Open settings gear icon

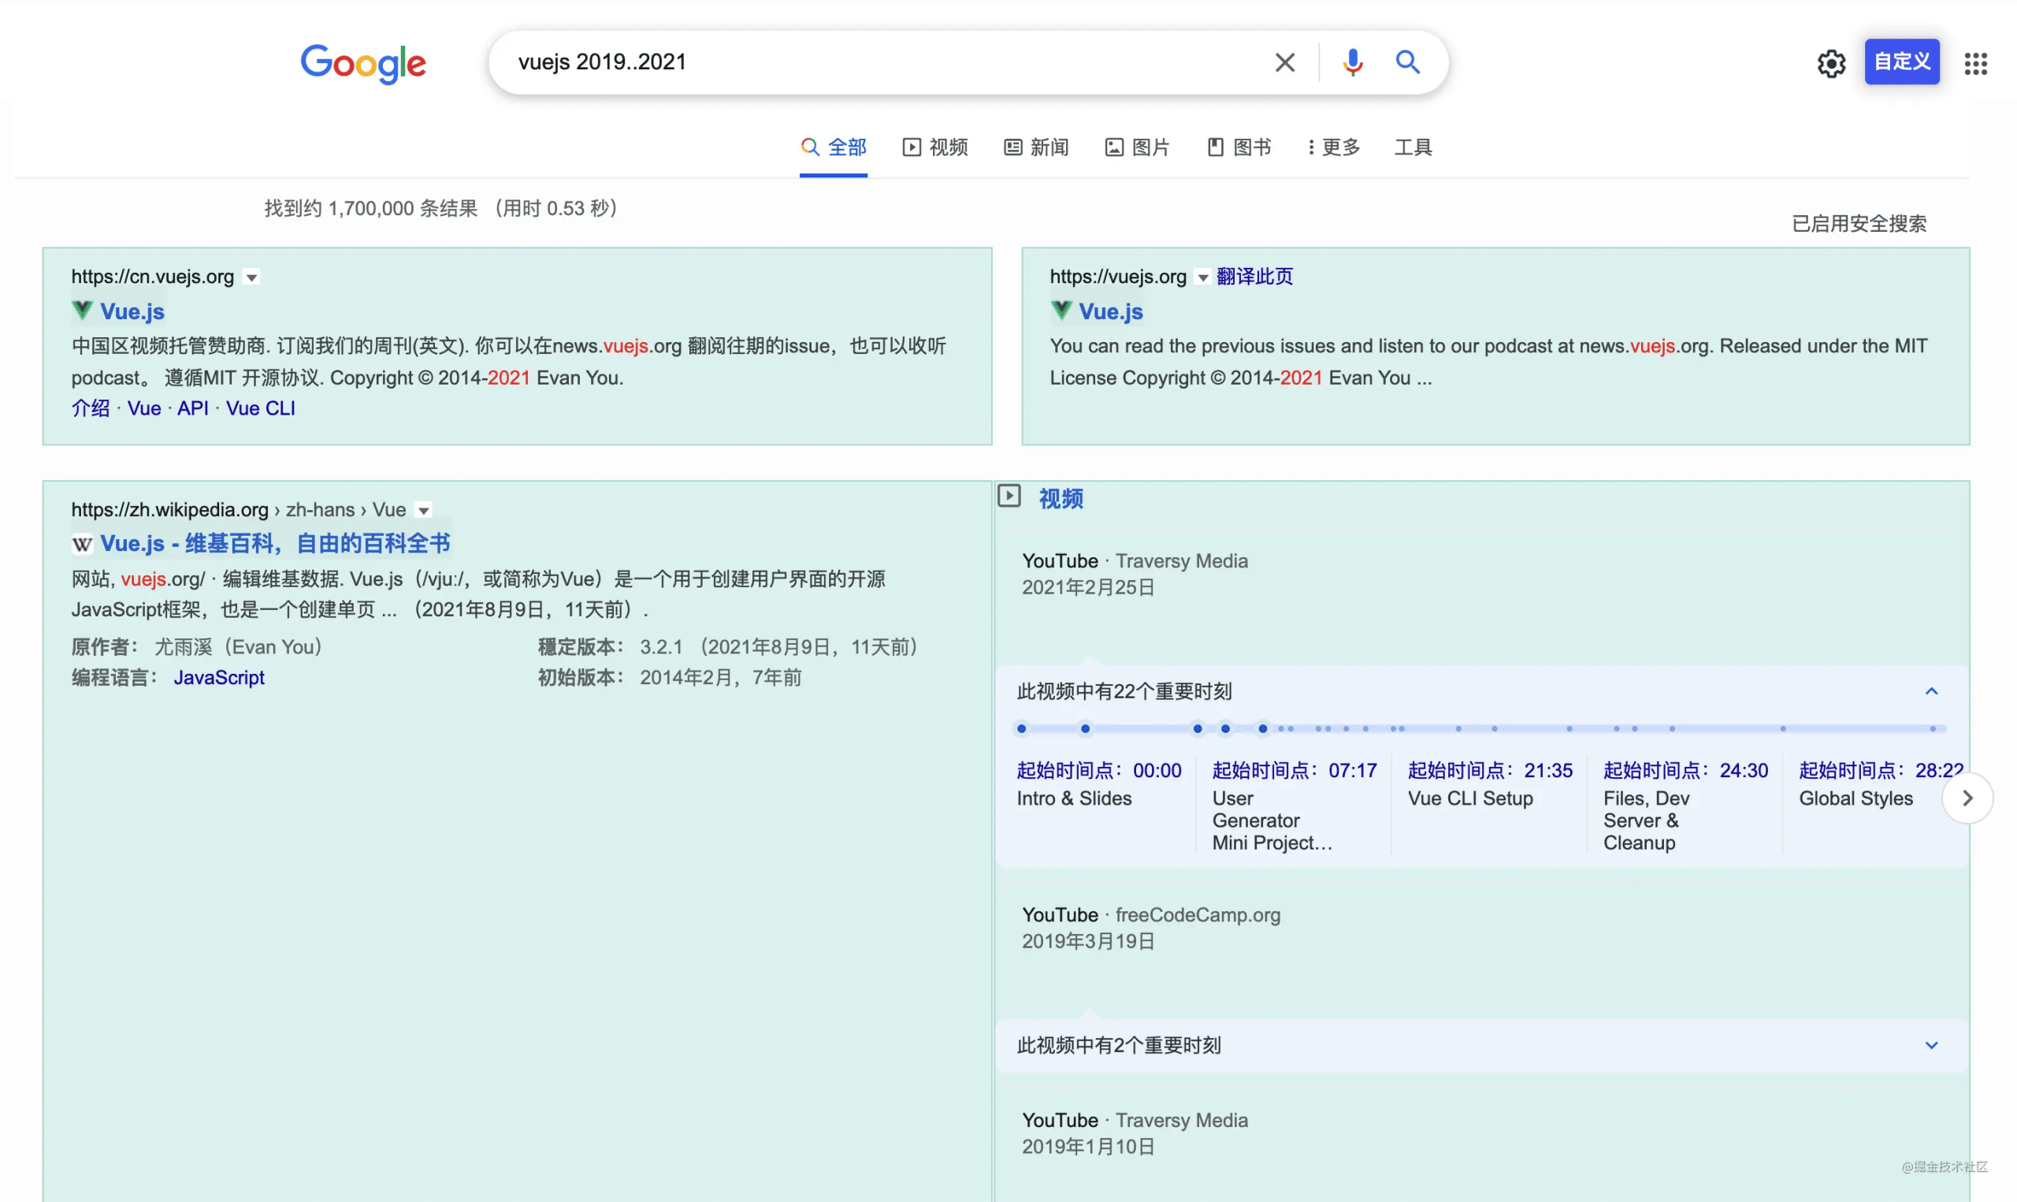coord(1831,63)
